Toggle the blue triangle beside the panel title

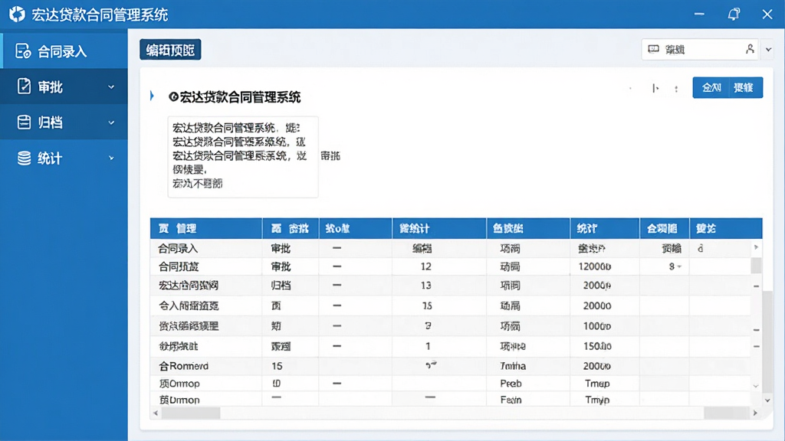click(152, 96)
